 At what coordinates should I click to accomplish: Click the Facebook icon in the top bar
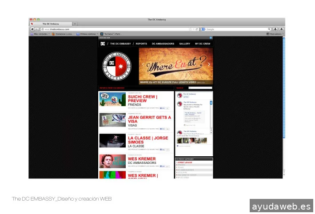211,38
